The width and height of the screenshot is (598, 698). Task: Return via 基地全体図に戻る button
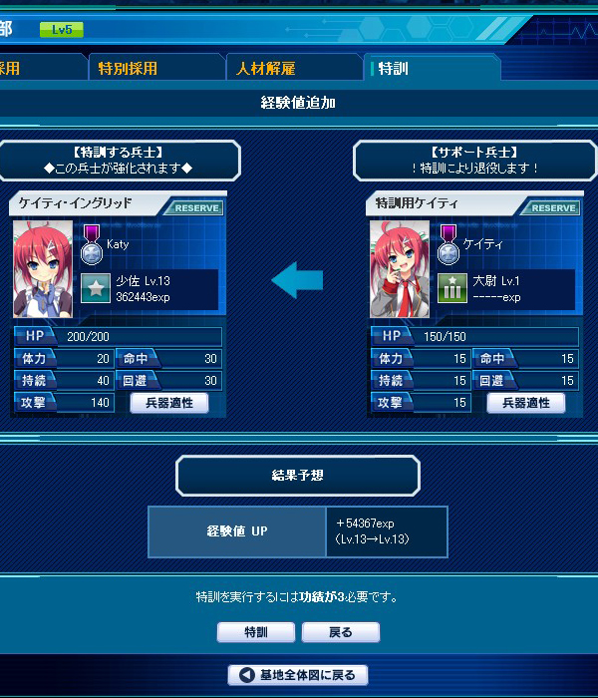click(298, 675)
